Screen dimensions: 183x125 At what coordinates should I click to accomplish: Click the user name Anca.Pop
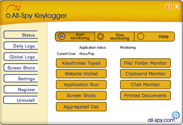click(x=87, y=54)
